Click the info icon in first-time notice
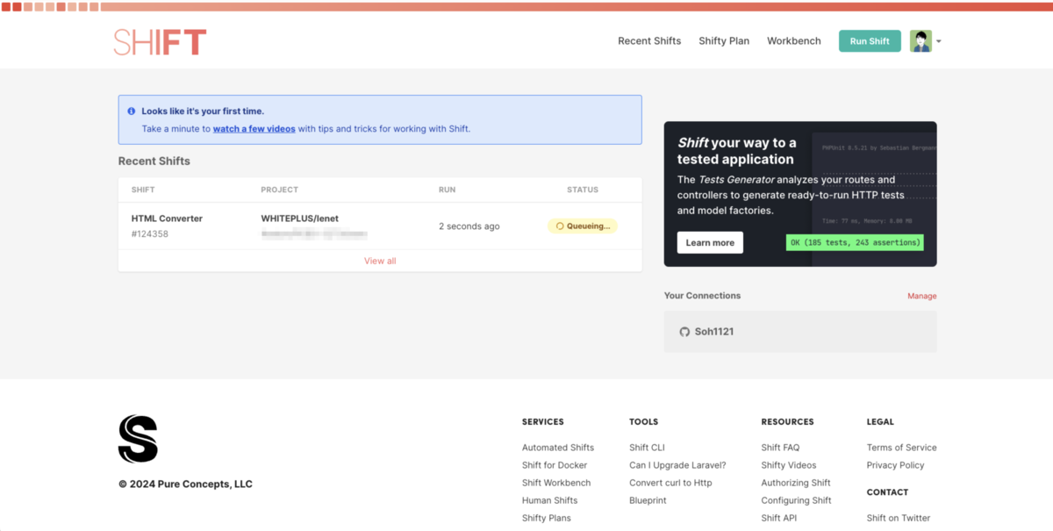The image size is (1053, 531). click(x=132, y=111)
